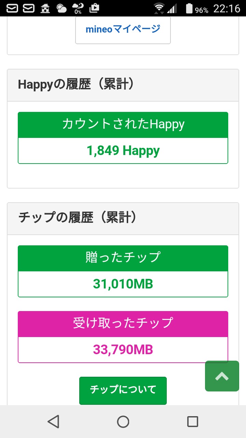The width and height of the screenshot is (246, 438).
Task: Select the 贈ったチップ green label
Action: click(123, 258)
